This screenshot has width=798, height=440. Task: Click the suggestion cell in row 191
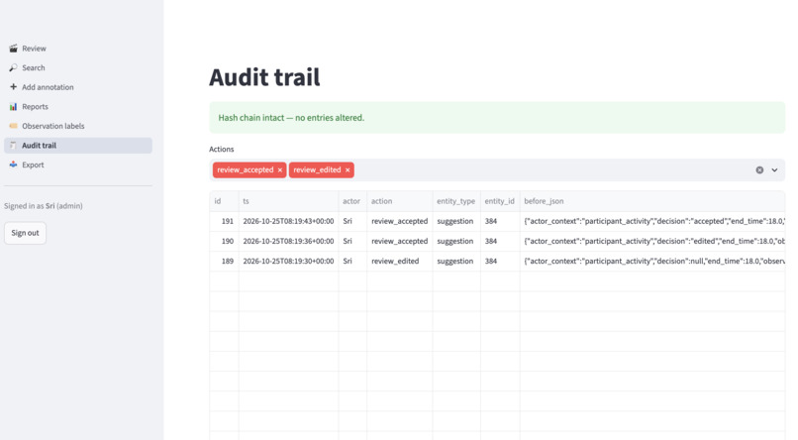(456, 221)
